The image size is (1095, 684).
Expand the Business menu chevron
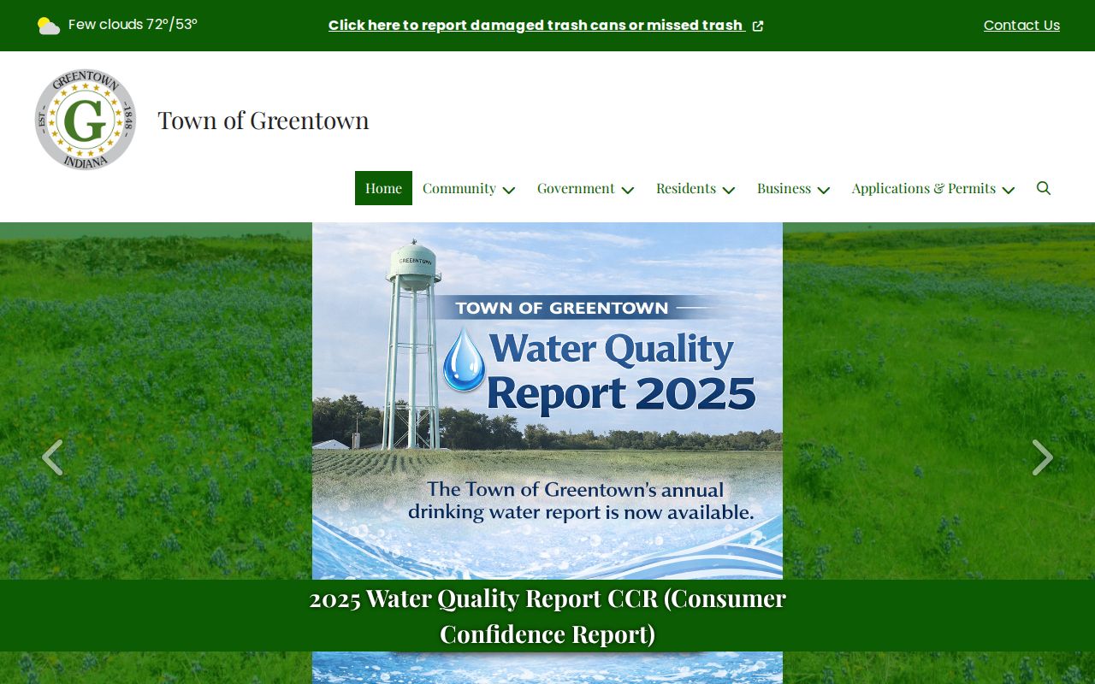(x=824, y=190)
